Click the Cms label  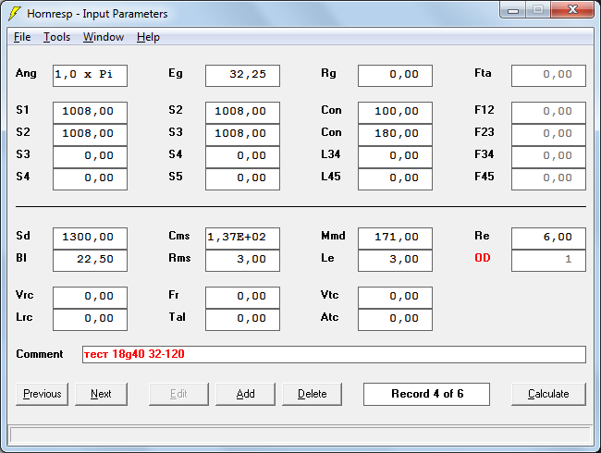179,236
